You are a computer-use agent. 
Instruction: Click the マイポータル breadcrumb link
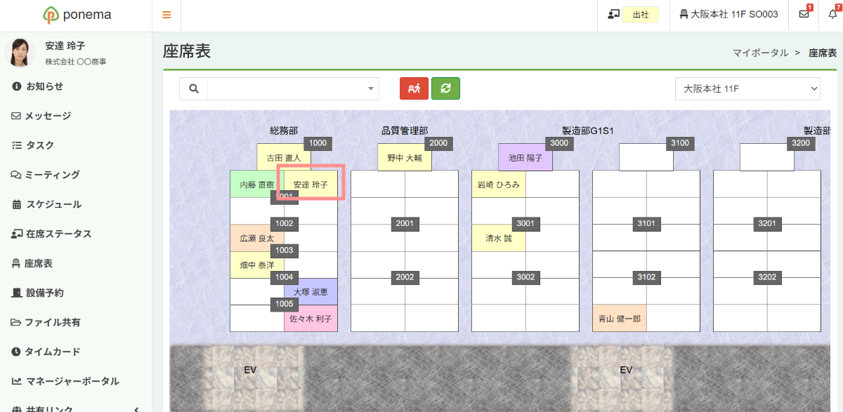(760, 53)
